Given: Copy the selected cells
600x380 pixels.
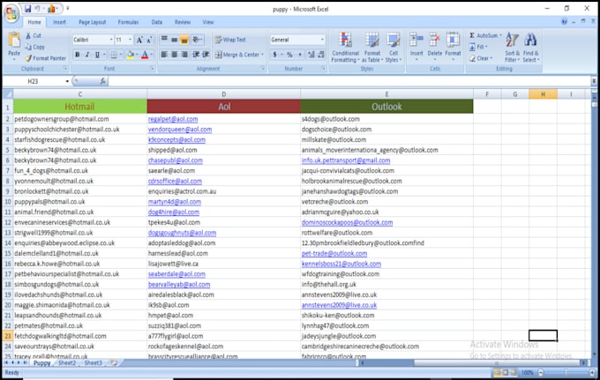Looking at the screenshot, I should (34, 47).
